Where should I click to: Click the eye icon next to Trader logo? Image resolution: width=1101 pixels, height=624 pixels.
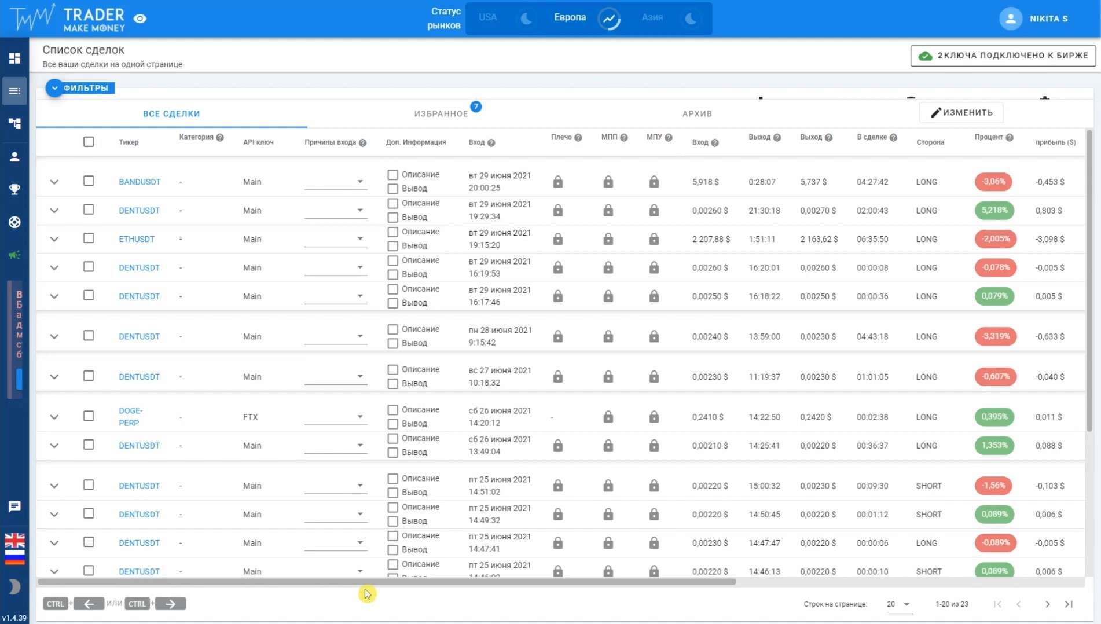point(140,19)
